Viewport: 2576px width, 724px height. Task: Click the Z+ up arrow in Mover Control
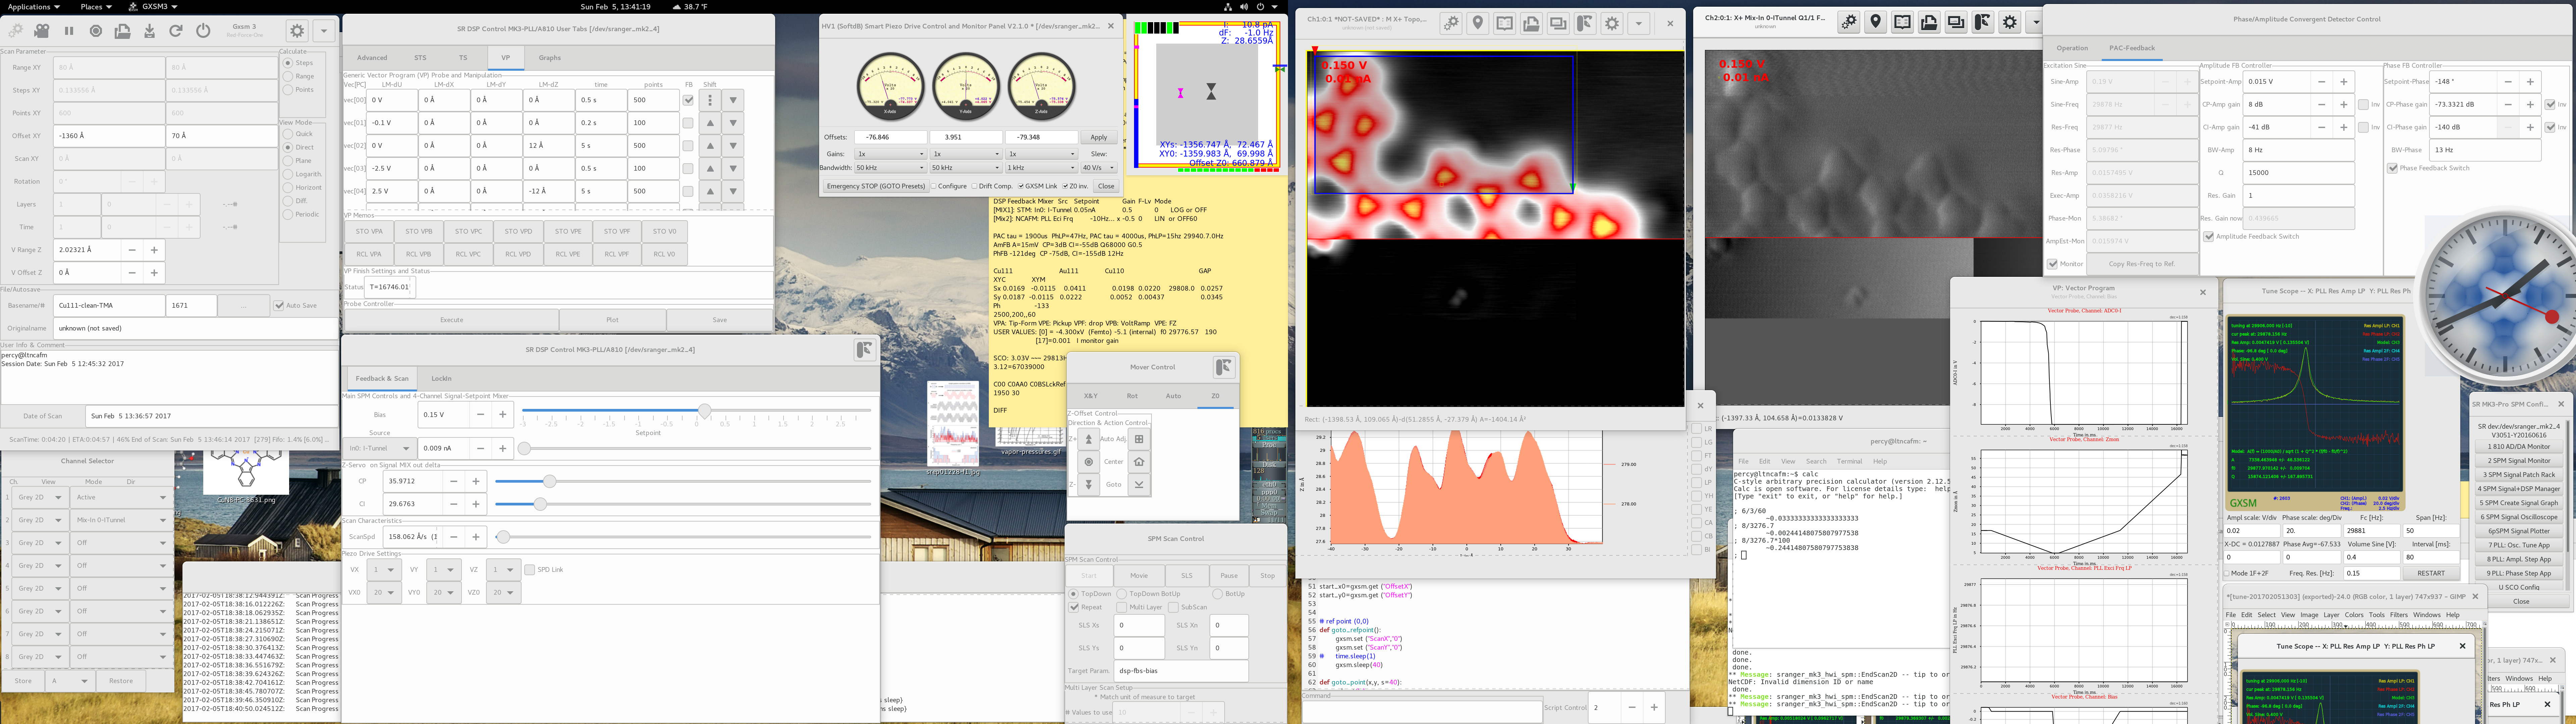point(1089,439)
